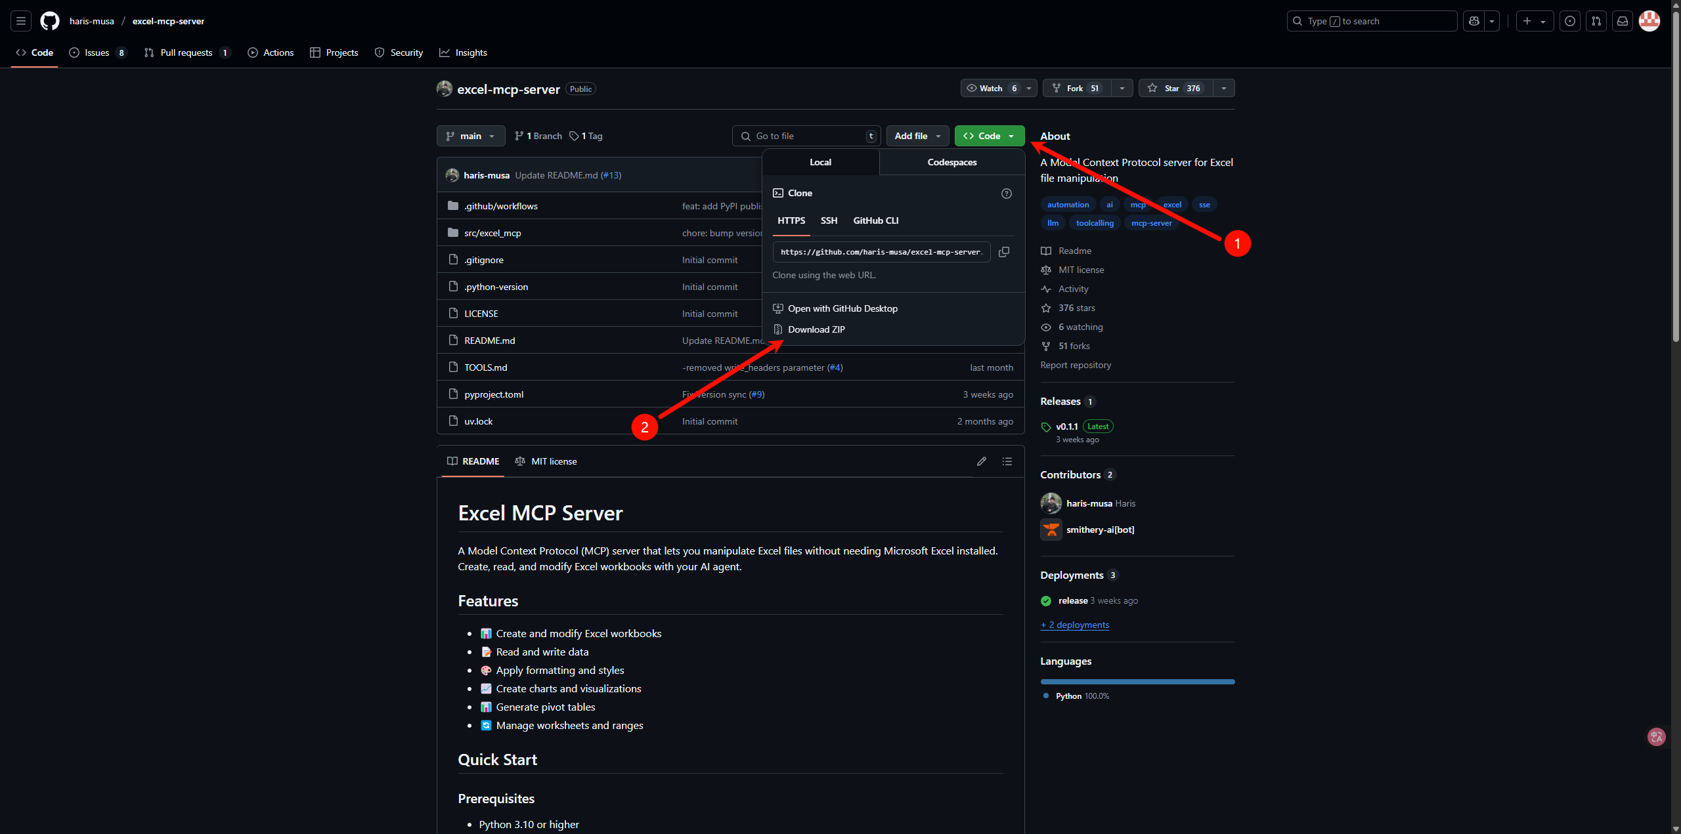Open the Actions tab
Viewport: 1681px width, 834px height.
271,52
